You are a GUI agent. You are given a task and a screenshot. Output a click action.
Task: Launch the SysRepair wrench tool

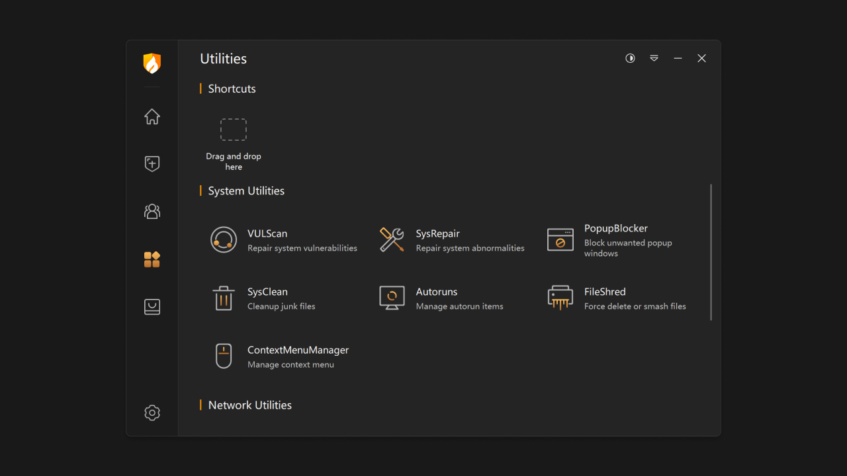391,239
